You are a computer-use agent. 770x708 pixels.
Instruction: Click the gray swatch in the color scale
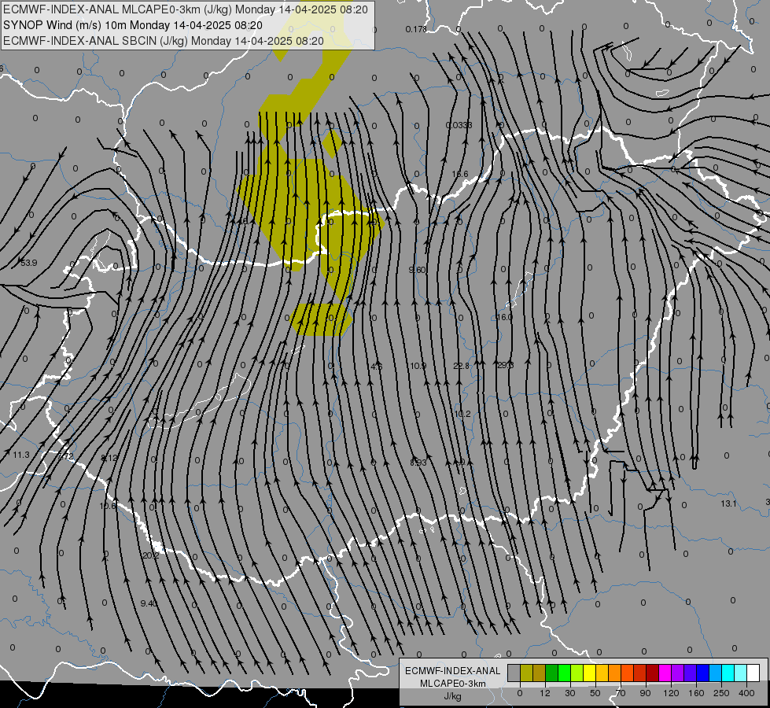click(514, 673)
